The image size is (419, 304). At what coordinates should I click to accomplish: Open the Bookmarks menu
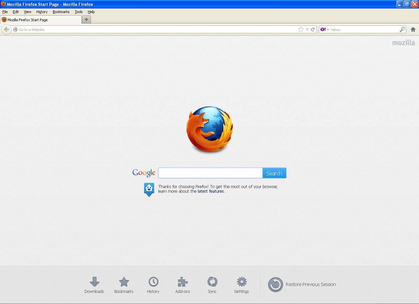pos(61,12)
